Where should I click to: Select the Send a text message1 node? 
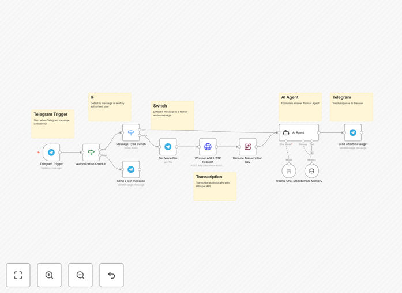[x=353, y=132]
